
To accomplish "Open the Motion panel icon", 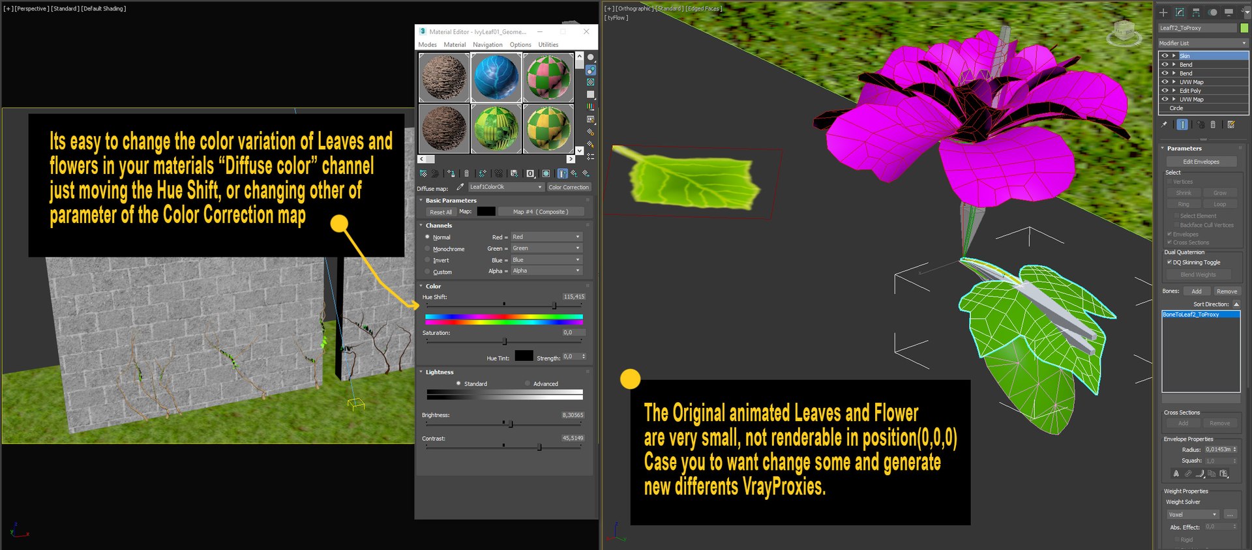I will point(1212,12).
